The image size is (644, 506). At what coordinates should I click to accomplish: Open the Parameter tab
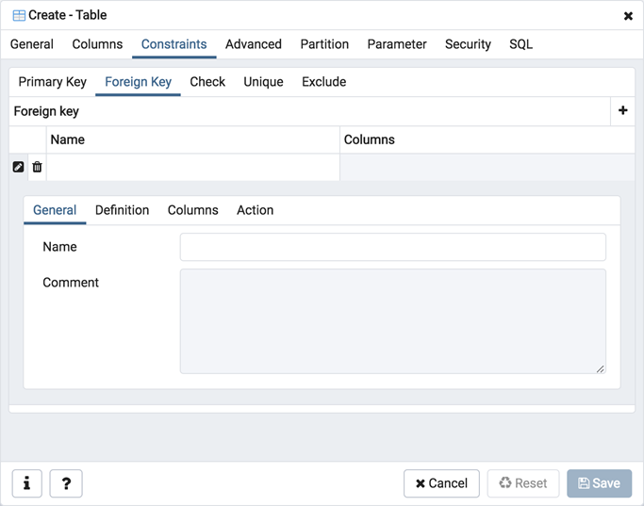coord(397,44)
